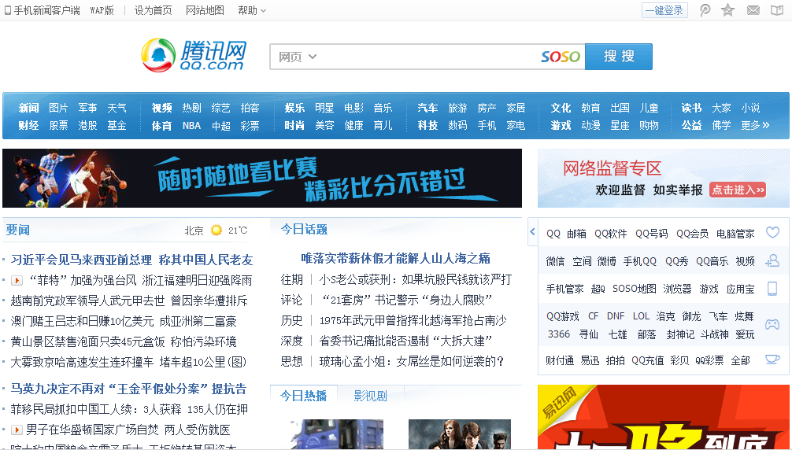Expand 更多 in navigation bar

pos(755,125)
